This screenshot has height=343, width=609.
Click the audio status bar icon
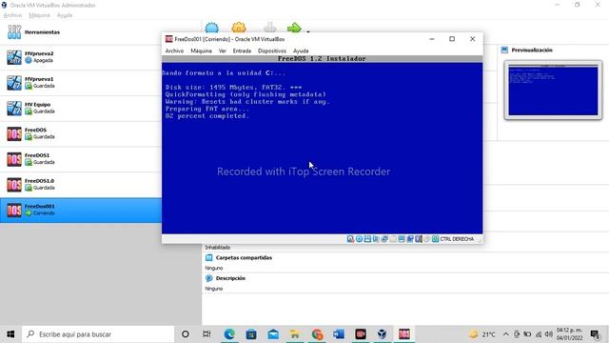click(x=376, y=239)
